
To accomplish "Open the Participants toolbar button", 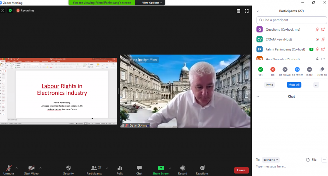I will coord(94,170).
